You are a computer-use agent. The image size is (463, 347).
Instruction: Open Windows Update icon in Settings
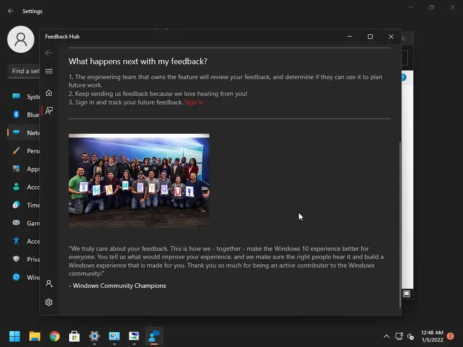(x=16, y=277)
